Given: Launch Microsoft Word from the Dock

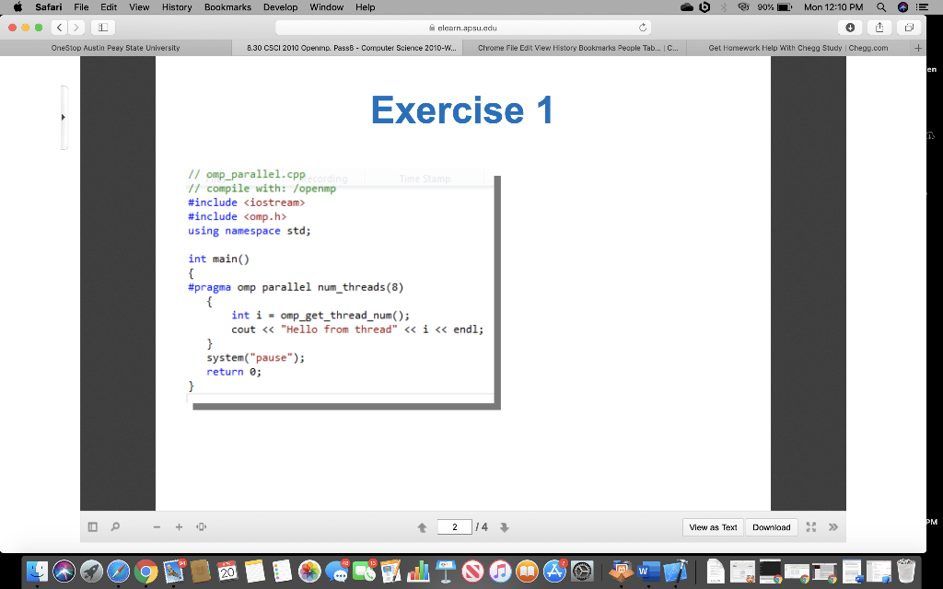Looking at the screenshot, I should [647, 572].
